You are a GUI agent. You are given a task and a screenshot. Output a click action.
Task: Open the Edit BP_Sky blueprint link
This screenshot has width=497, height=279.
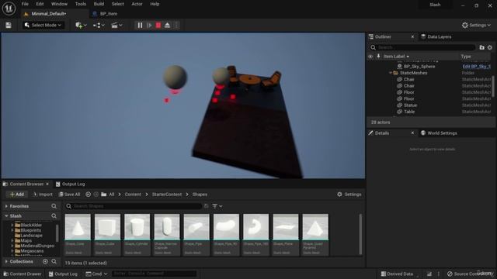[x=476, y=67]
